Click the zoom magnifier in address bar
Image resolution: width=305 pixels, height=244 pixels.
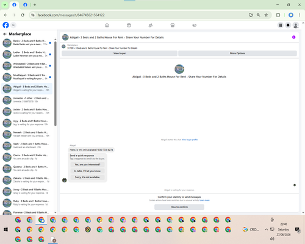click(259, 15)
